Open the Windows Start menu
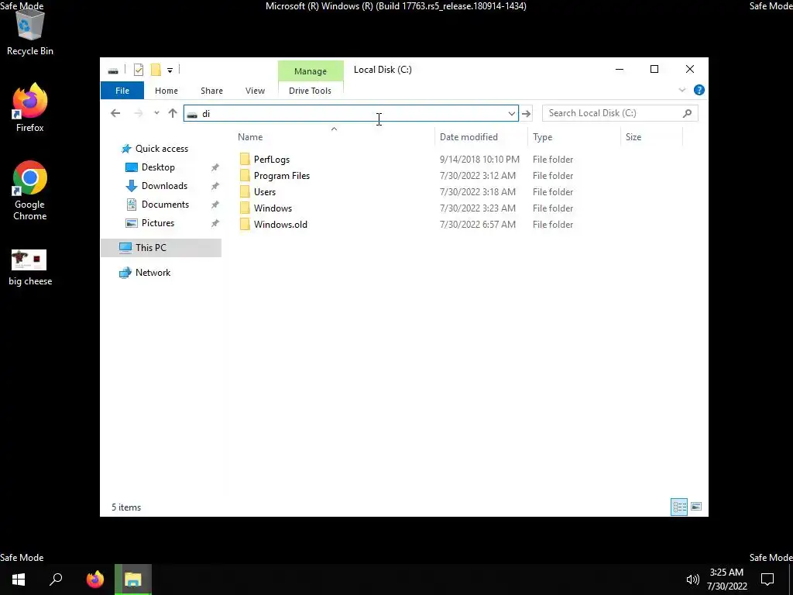793x595 pixels. (x=19, y=580)
